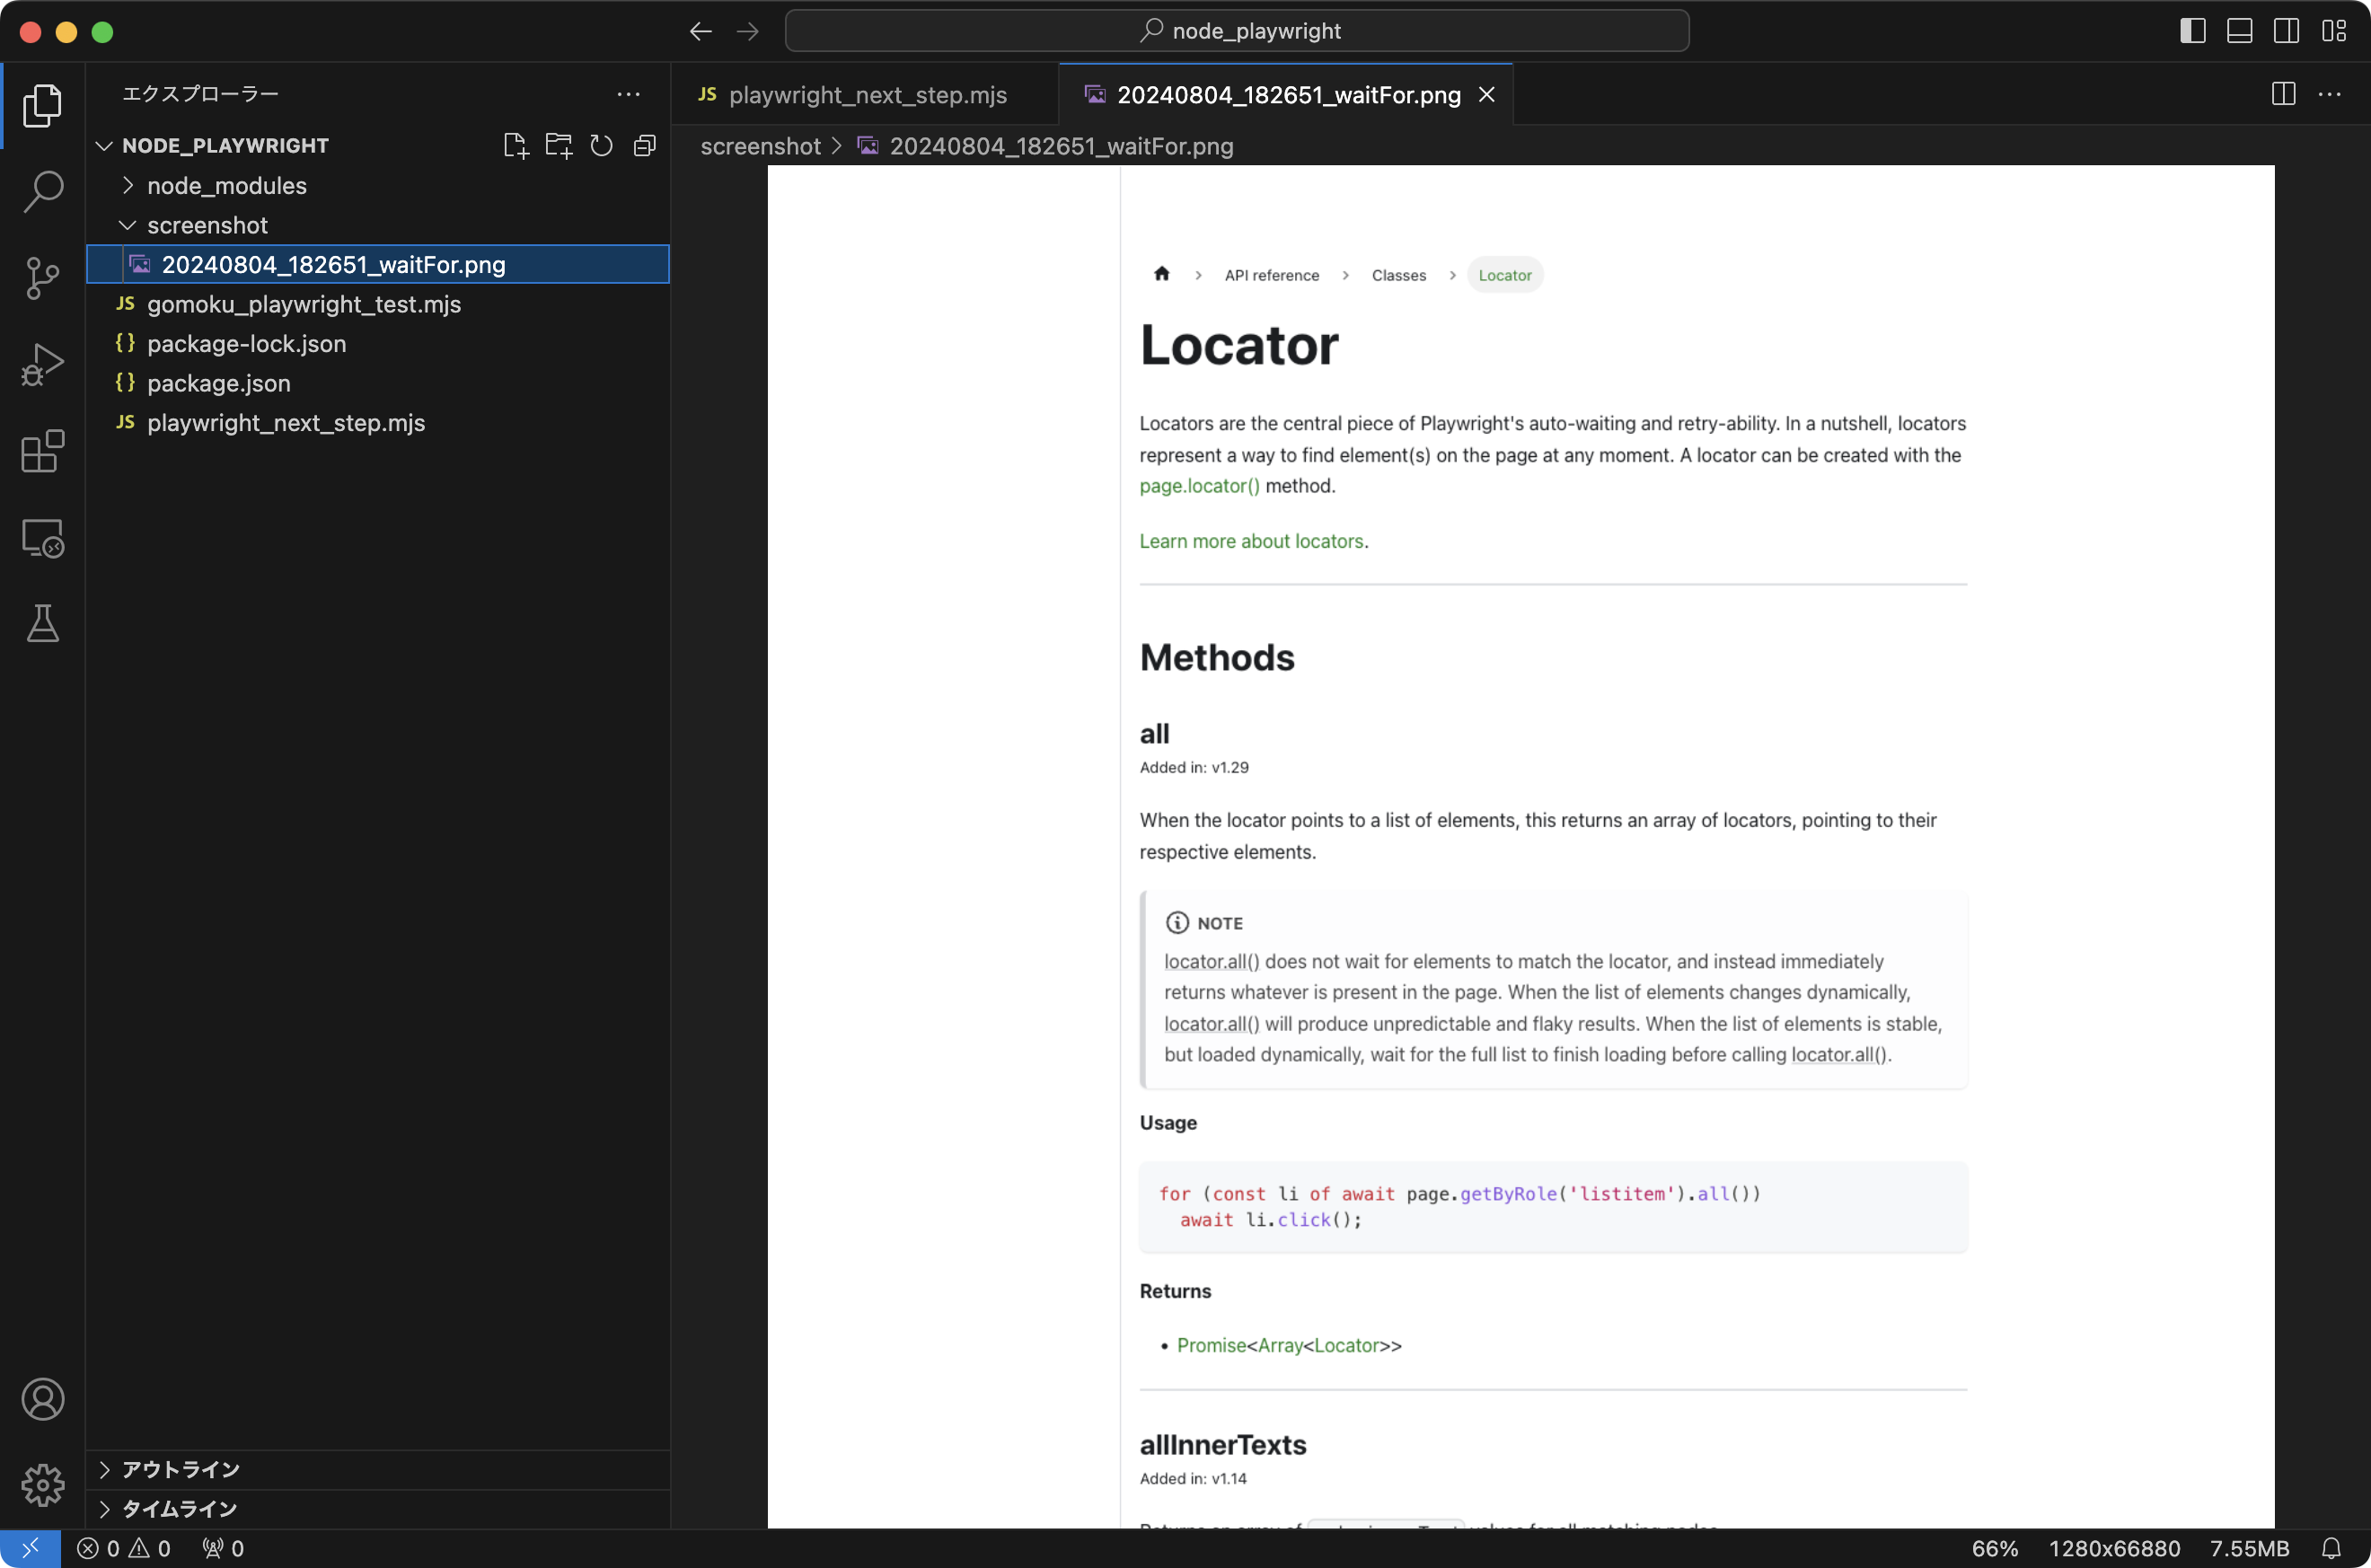The width and height of the screenshot is (2371, 1568).
Task: Collapse all folders in explorer
Action: pyautogui.click(x=645, y=146)
